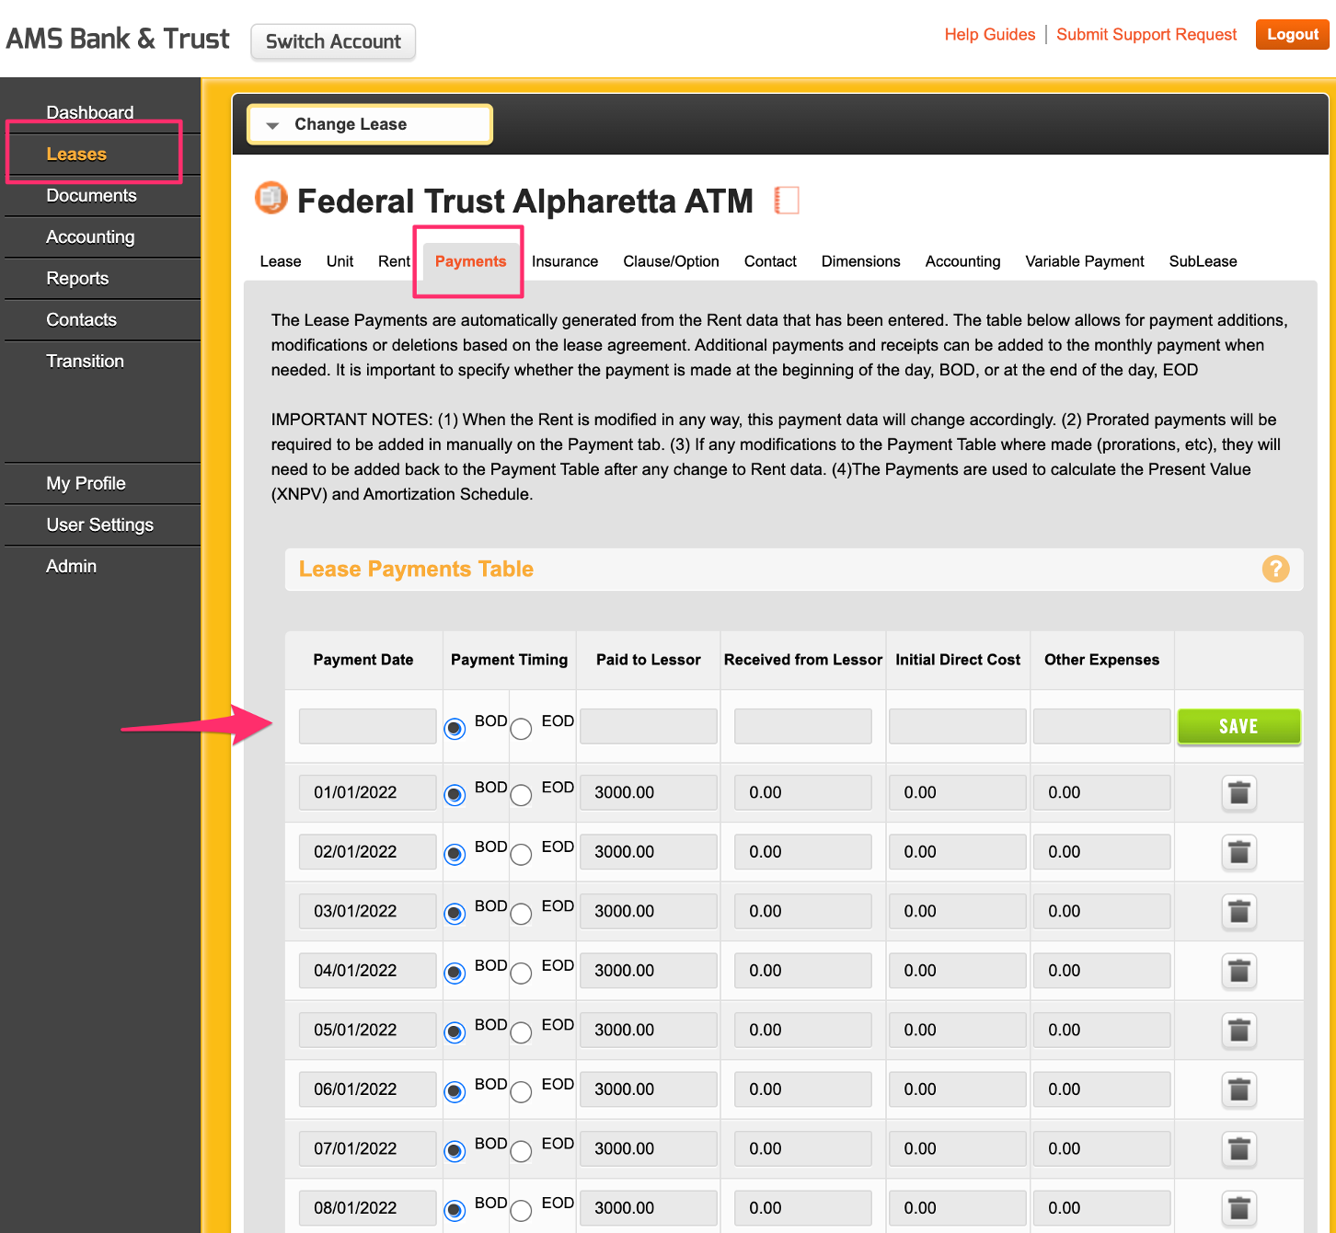Delete the 07/01/2022 payment row
Image resolution: width=1336 pixels, height=1233 pixels.
(1238, 1149)
